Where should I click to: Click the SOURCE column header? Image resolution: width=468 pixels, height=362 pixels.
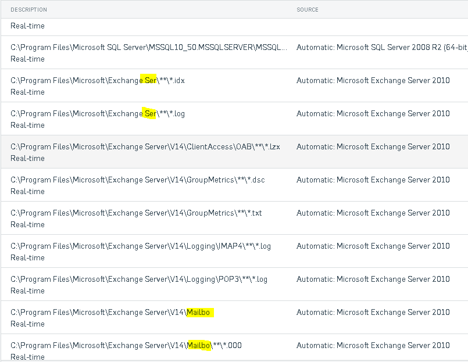click(x=308, y=9)
